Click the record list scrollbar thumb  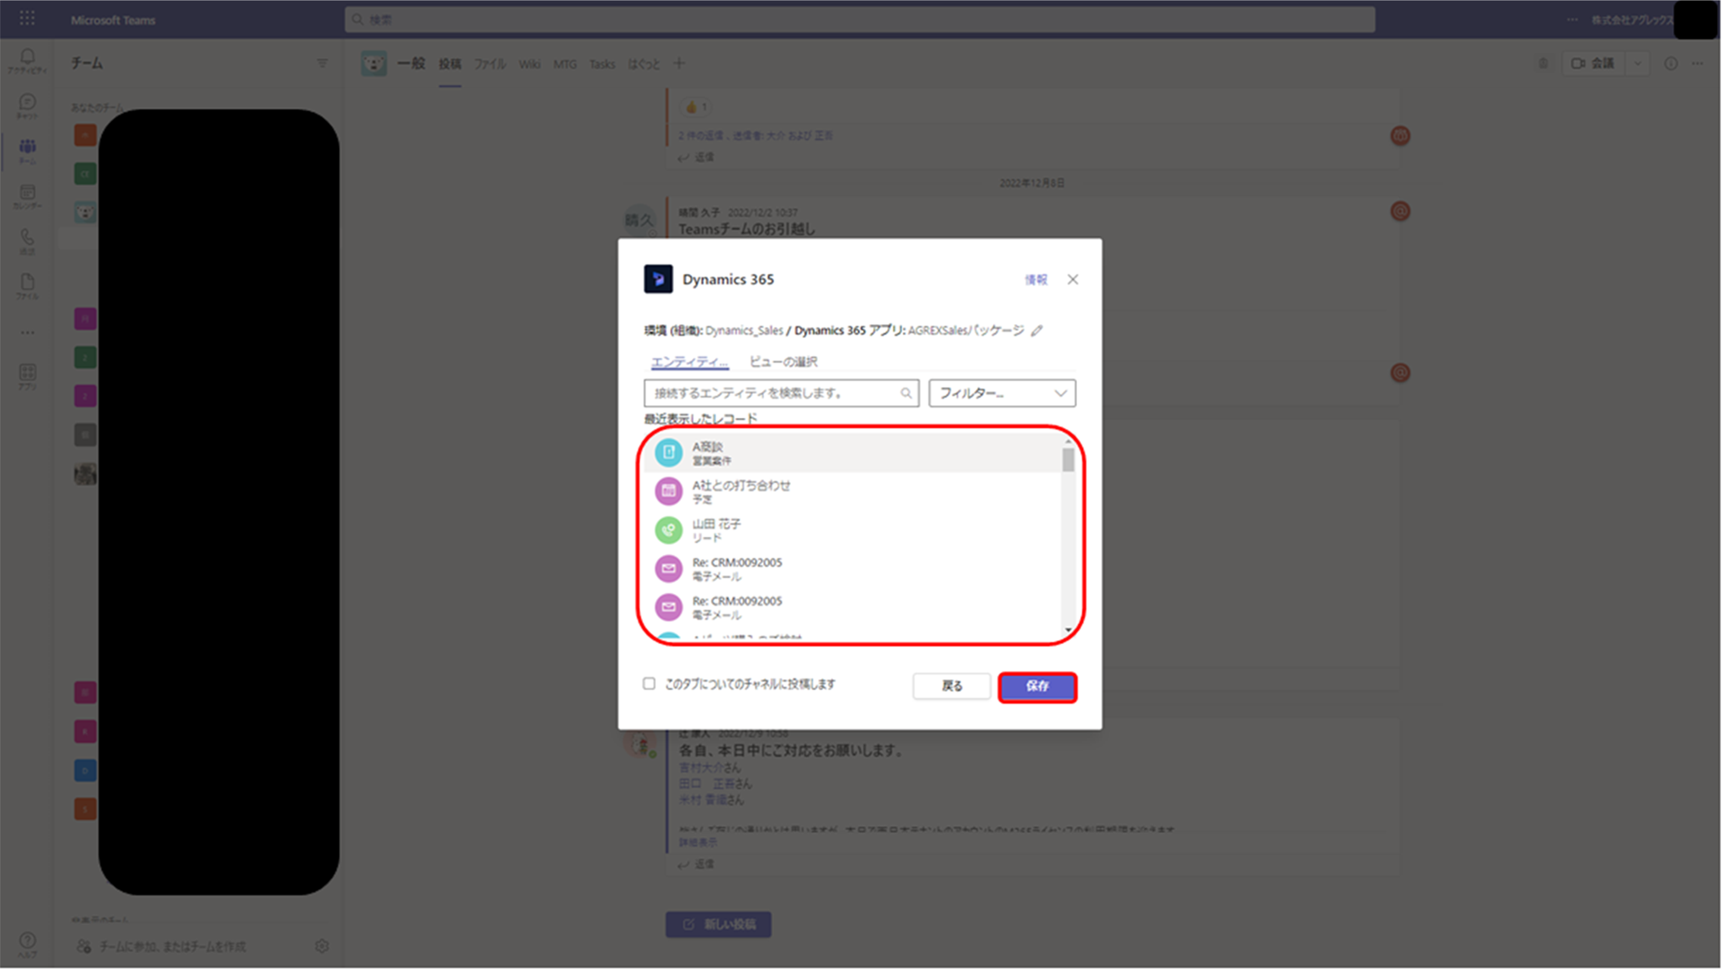point(1069,460)
